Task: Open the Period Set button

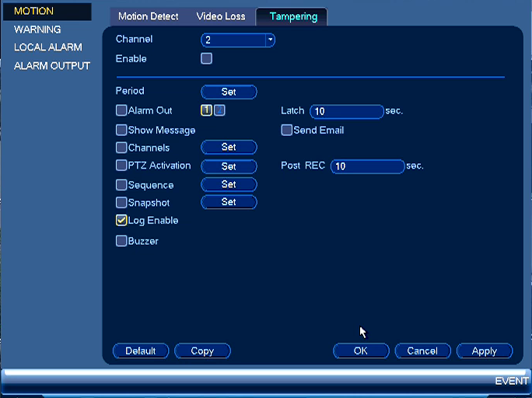Action: tap(229, 92)
